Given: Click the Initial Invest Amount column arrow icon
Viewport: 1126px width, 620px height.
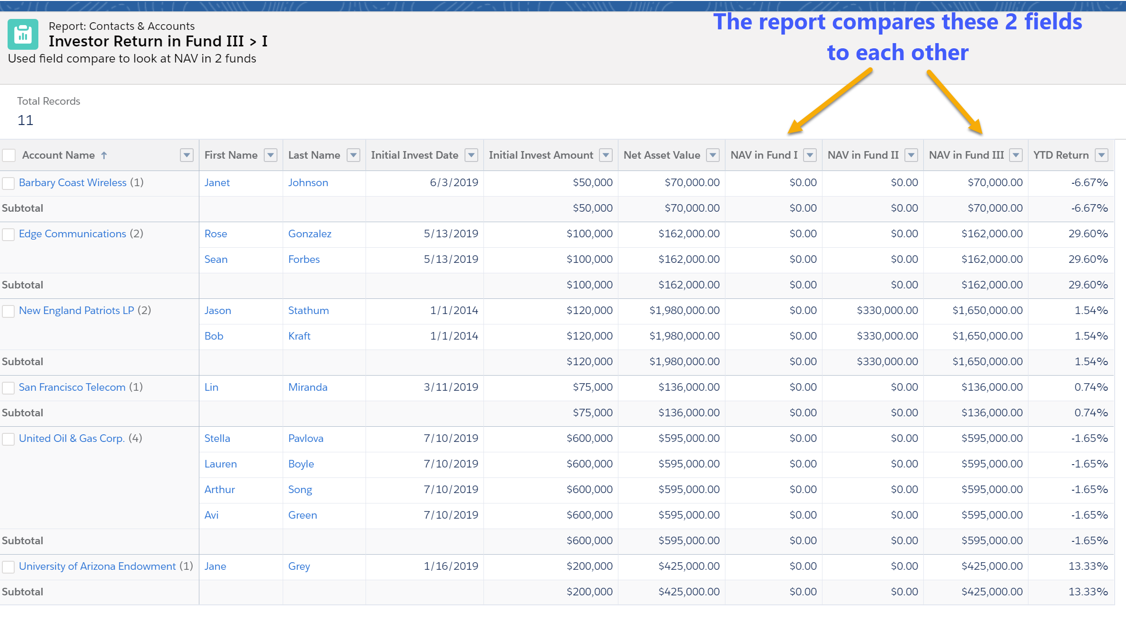Looking at the screenshot, I should point(606,155).
